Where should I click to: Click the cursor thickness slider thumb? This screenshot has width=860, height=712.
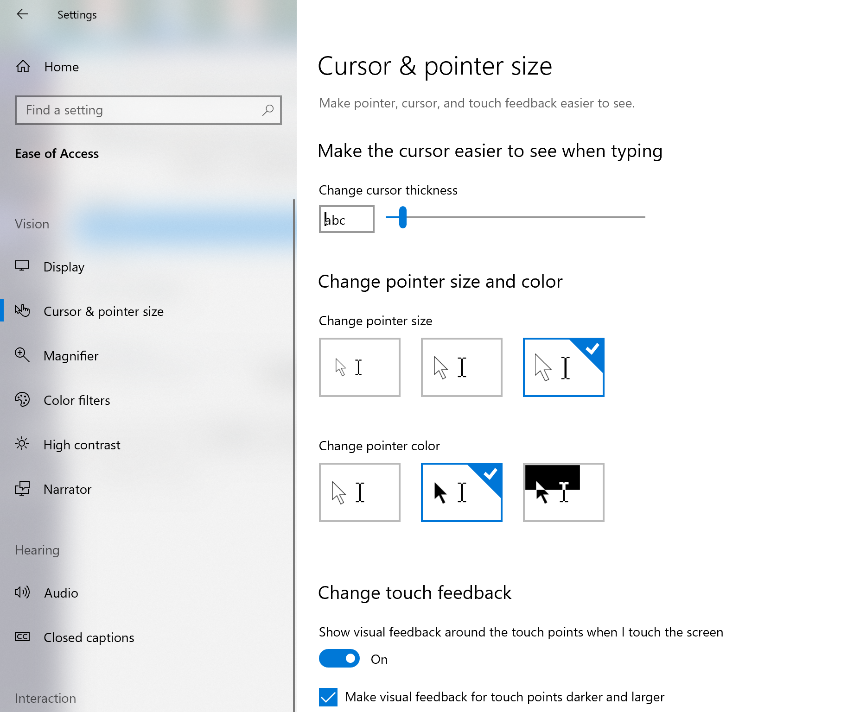click(x=403, y=217)
